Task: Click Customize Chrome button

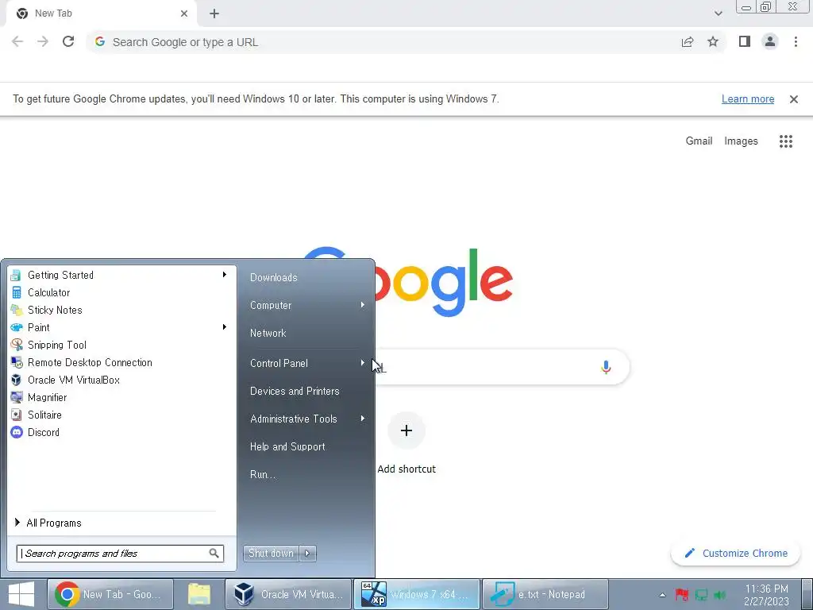Action: (x=735, y=554)
